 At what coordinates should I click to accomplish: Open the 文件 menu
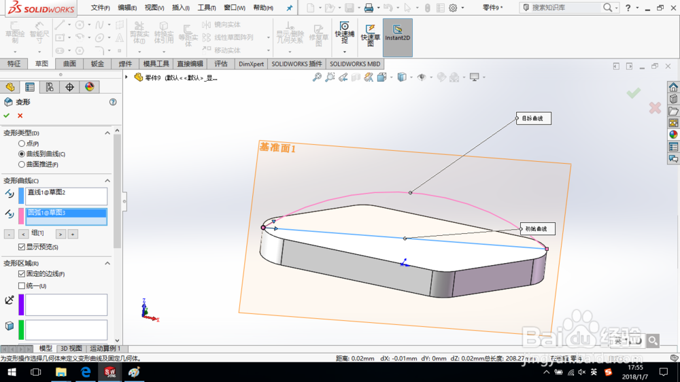[x=100, y=7]
